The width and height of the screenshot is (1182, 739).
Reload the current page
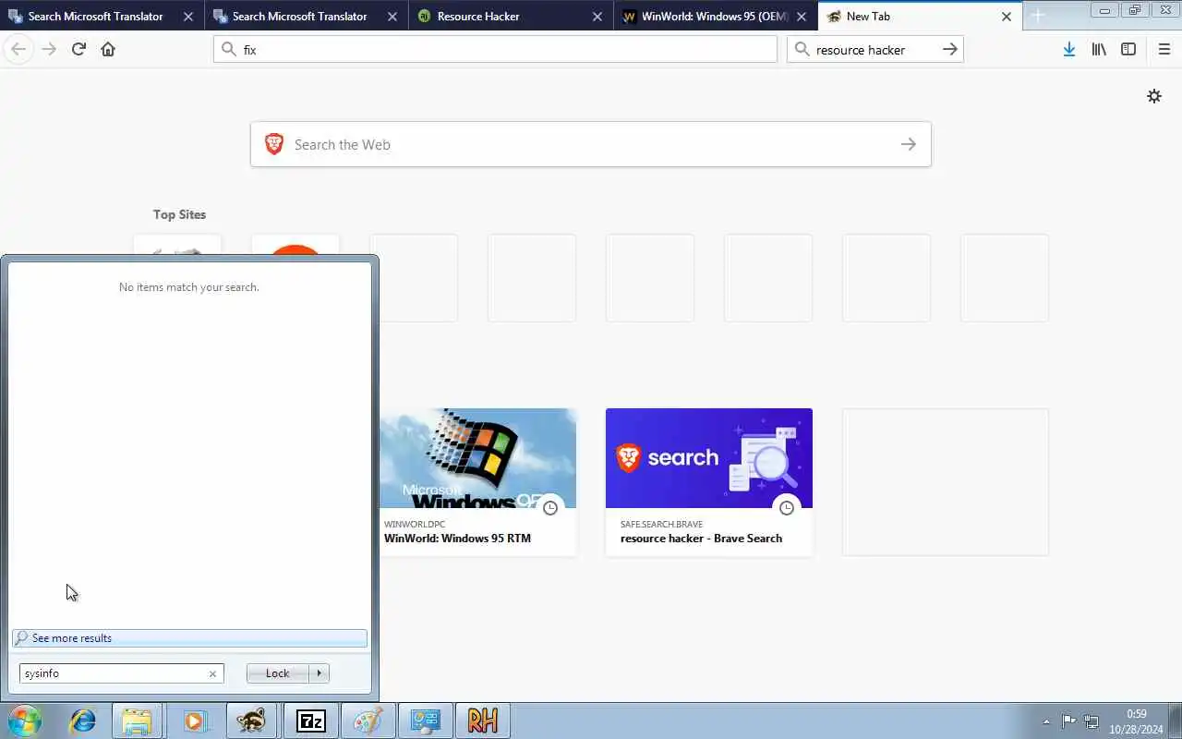(x=78, y=49)
